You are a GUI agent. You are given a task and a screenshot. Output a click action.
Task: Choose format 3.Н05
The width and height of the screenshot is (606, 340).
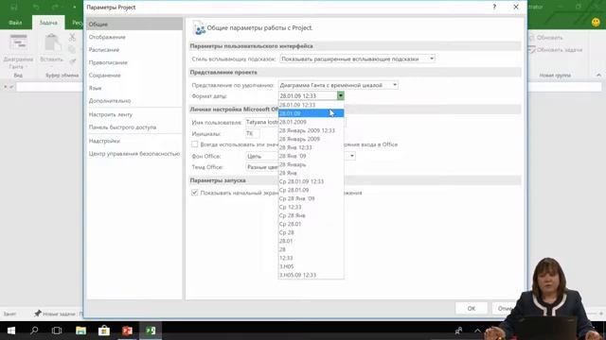[x=311, y=266]
